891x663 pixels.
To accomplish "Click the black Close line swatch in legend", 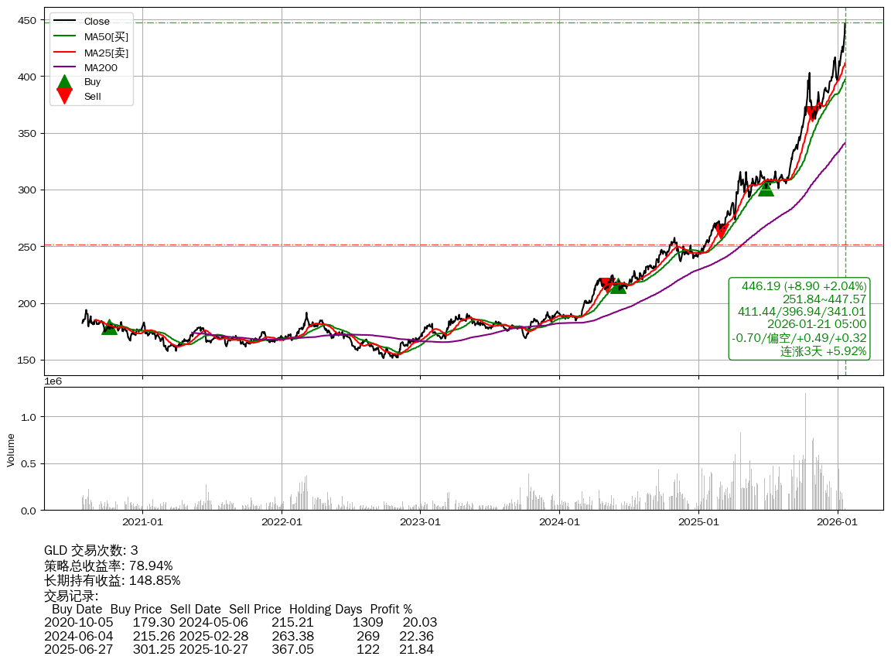I will tap(65, 22).
